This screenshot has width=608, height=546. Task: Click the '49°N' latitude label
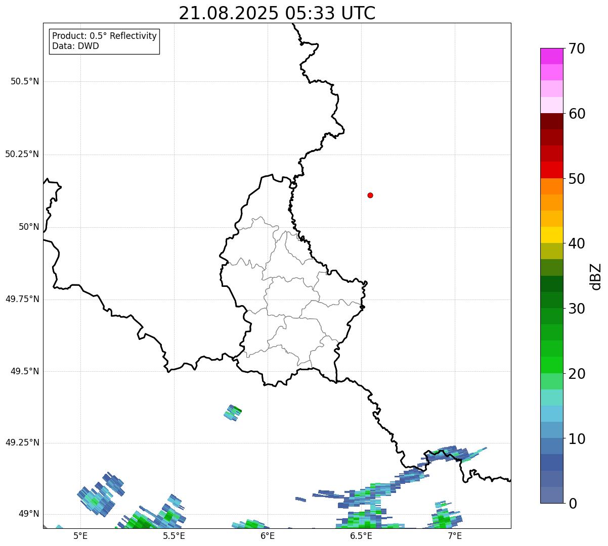pyautogui.click(x=29, y=514)
